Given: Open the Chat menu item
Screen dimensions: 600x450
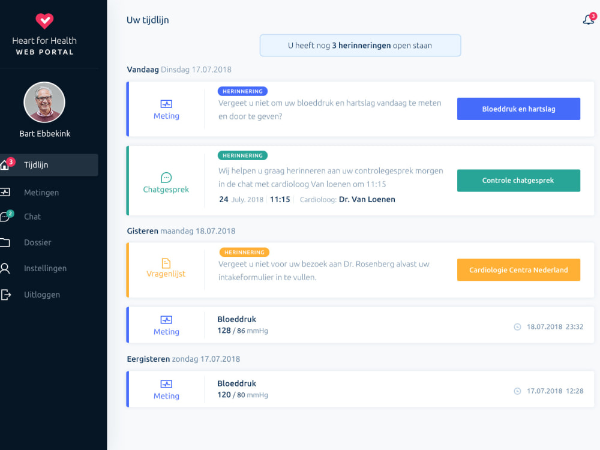Looking at the screenshot, I should click(32, 217).
